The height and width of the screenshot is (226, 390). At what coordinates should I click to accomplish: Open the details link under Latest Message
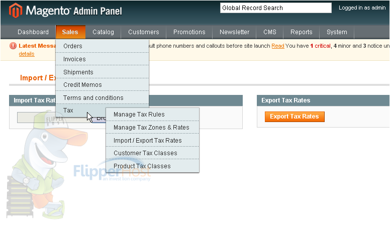tap(27, 54)
